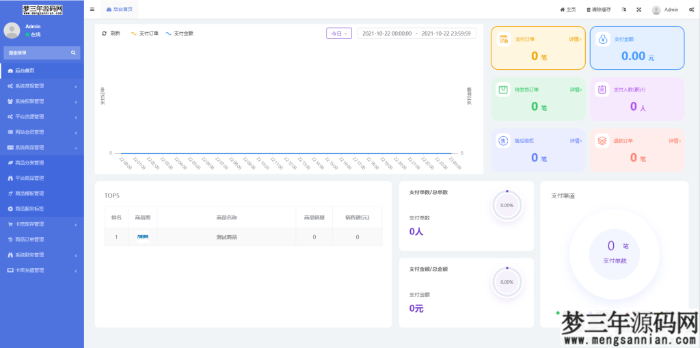Click the icon beside 商品模板管理

click(10, 193)
